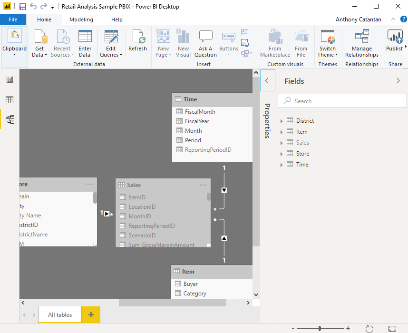Click Item-to-Sales relationship filter arrow
This screenshot has height=333, width=408.
coord(224,238)
